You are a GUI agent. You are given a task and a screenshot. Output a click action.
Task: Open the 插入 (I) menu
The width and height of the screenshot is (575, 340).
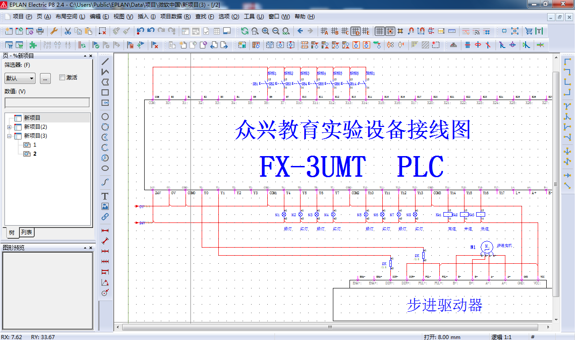click(x=146, y=17)
